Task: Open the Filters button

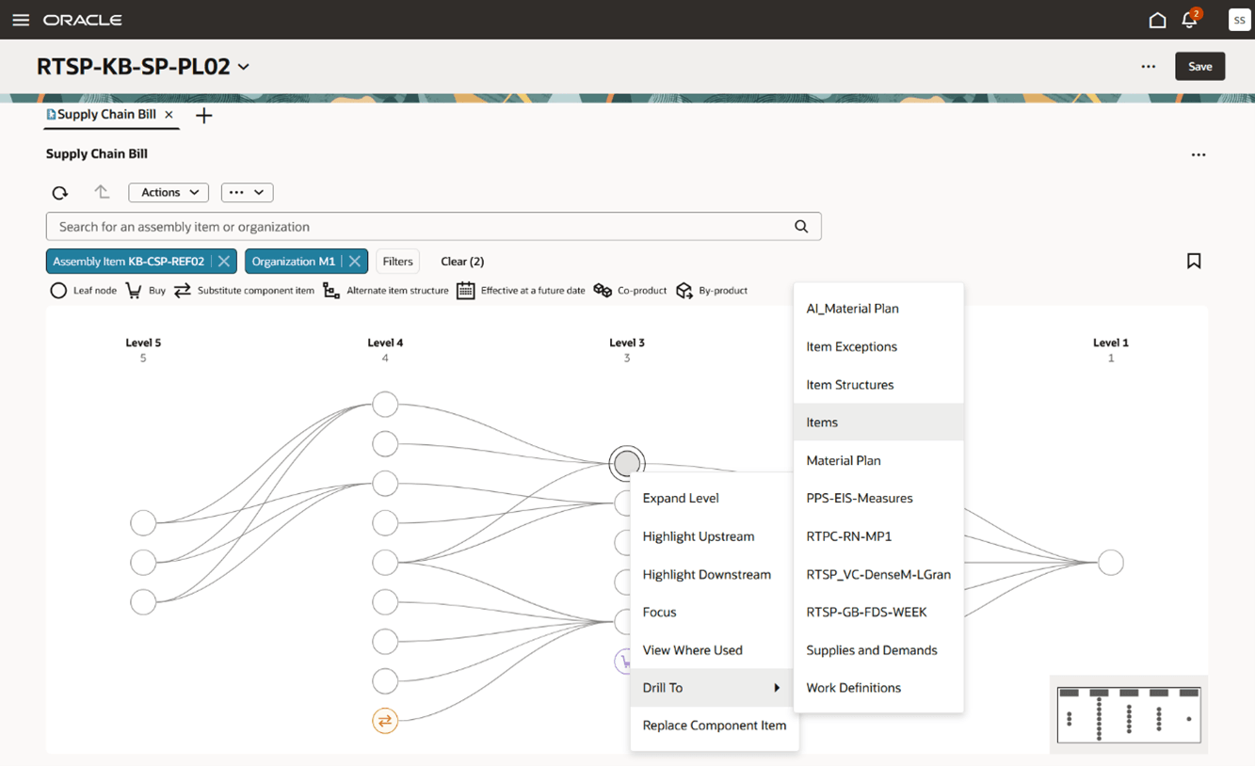Action: [397, 262]
